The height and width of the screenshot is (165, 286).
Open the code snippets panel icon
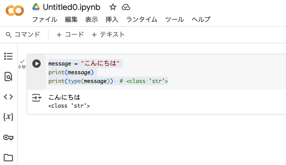(x=8, y=97)
